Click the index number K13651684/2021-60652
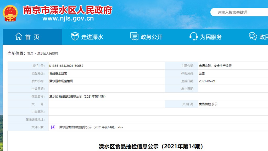 coord(66,66)
